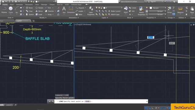Add a new drawing tab with plus
Screen dimensions: 195x110
[34, 21]
